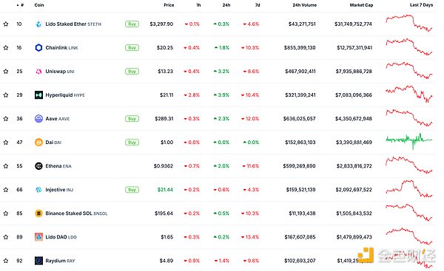This screenshot has width=444, height=271.
Task: Click Buy button next to Injective
Action: (x=132, y=190)
